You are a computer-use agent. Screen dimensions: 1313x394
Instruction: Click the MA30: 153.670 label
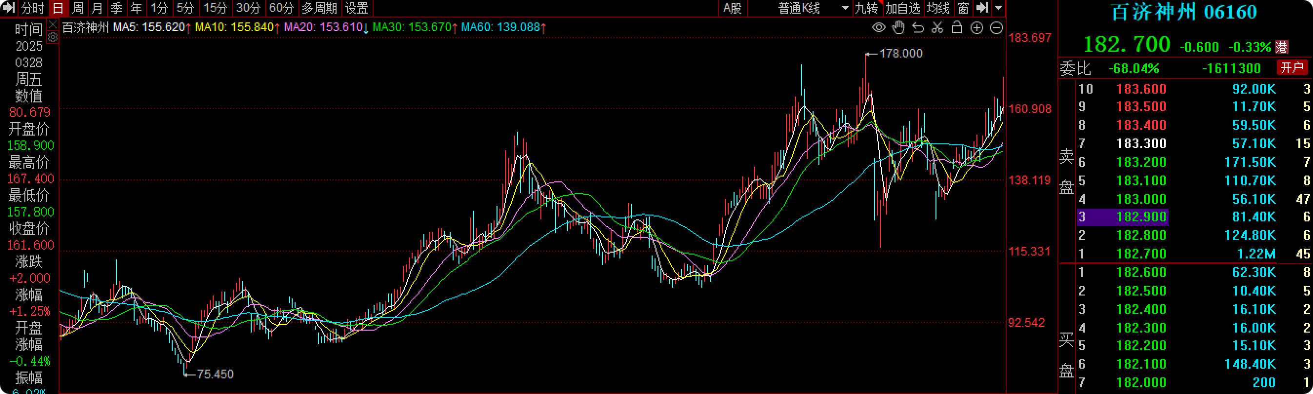(415, 27)
